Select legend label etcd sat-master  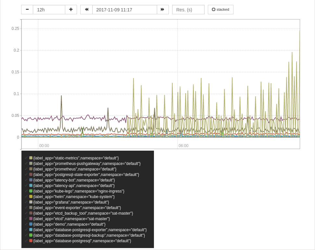pos(71,219)
